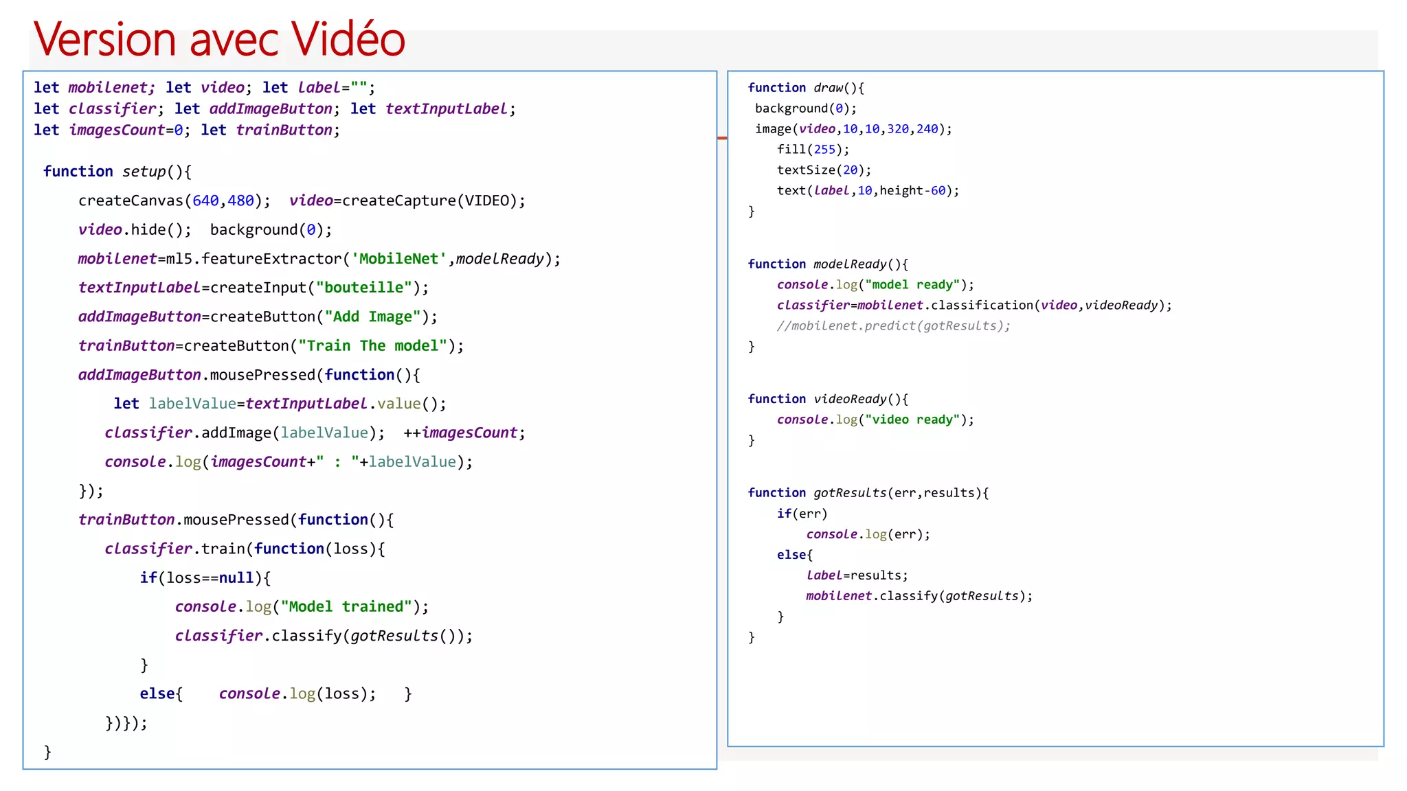Screen dimensions: 1407x791
Task: Click the line "let imagesCount=0; let trainButton;"
Action: tap(187, 130)
